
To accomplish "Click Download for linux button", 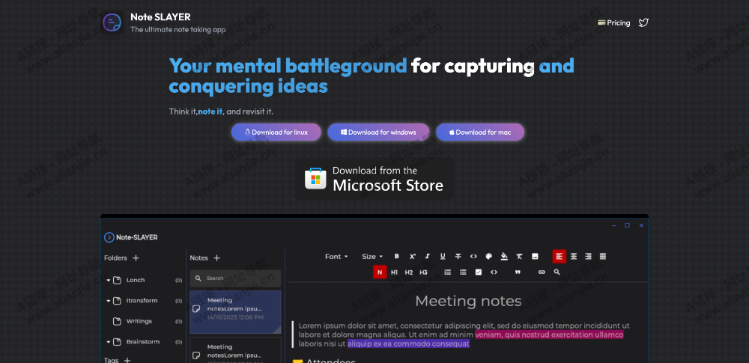I will tap(276, 132).
